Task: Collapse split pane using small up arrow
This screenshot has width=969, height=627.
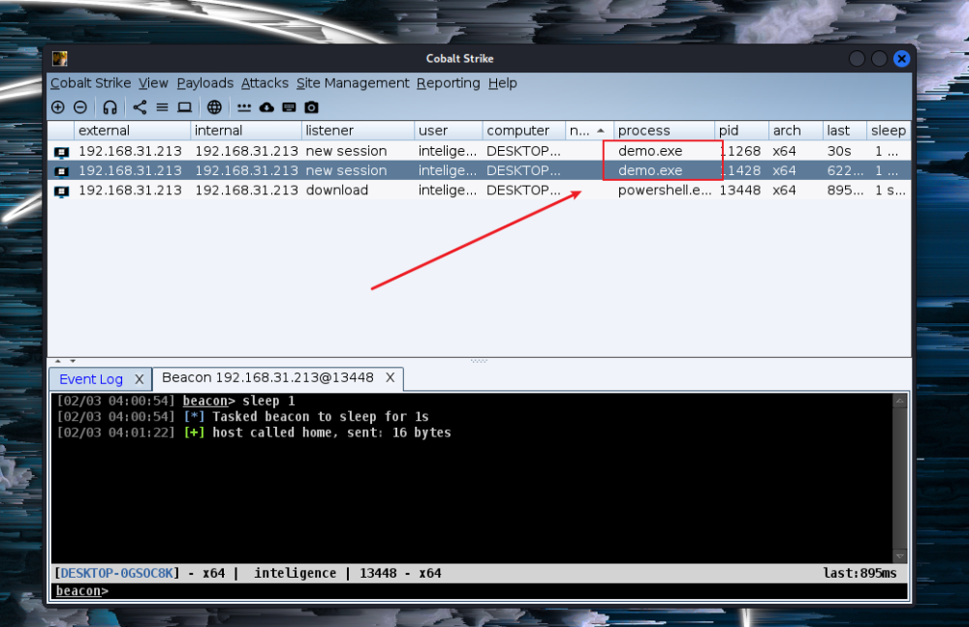Action: pyautogui.click(x=58, y=361)
